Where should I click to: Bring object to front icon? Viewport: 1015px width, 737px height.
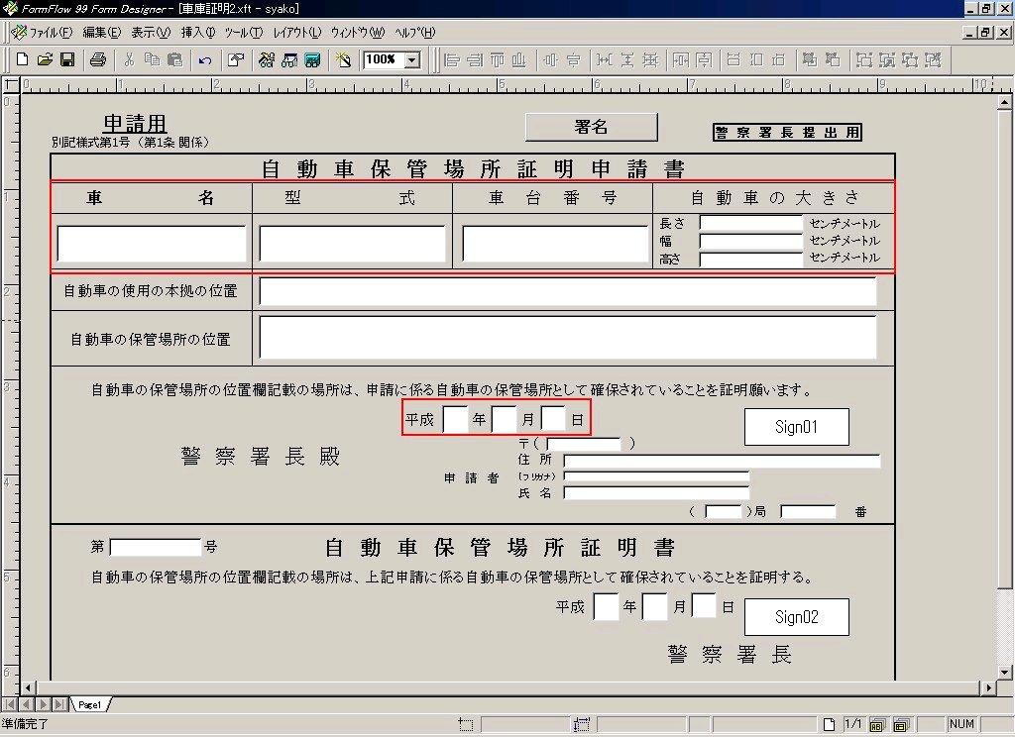(810, 60)
